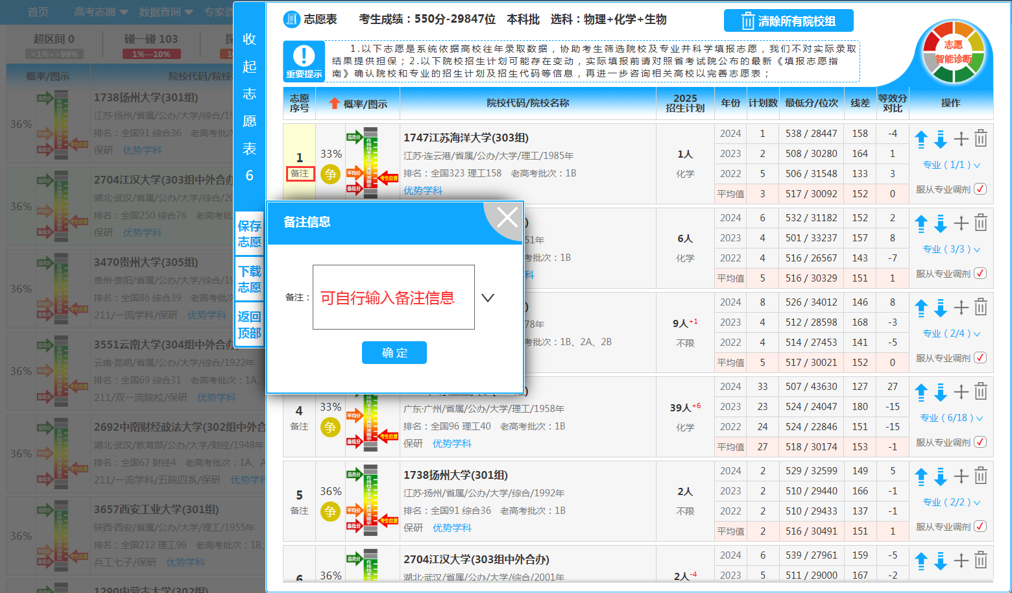Click the 清除所有院校组 button
Viewport: 1012px width, 593px height.
(788, 21)
